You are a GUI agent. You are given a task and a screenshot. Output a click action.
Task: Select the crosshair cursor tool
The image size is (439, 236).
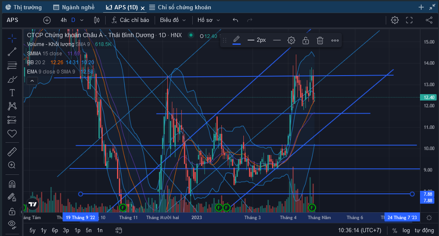point(12,38)
